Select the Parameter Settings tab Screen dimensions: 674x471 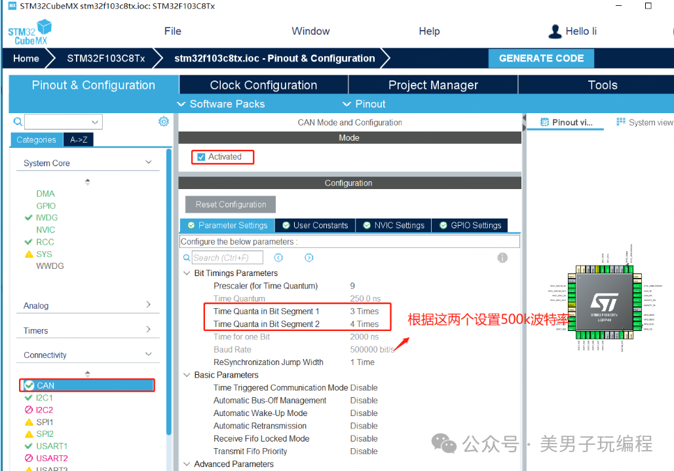[227, 226]
